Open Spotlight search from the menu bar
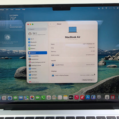The image size is (119, 119). tap(114, 8)
